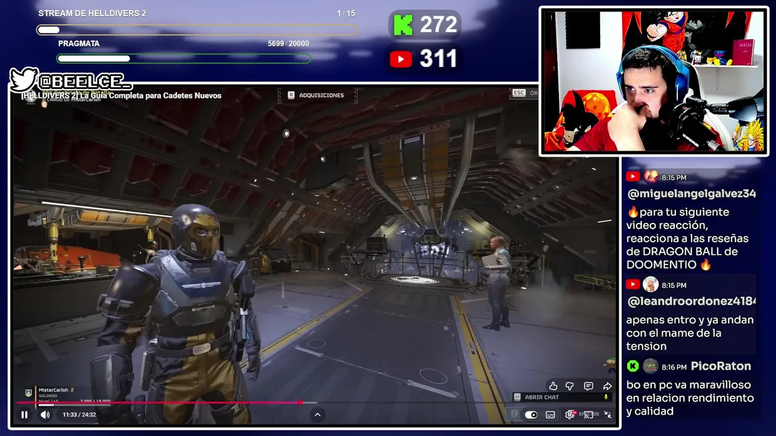776x436 pixels.
Task: Click username @leandroordonez4184 in chat
Action: 691,302
